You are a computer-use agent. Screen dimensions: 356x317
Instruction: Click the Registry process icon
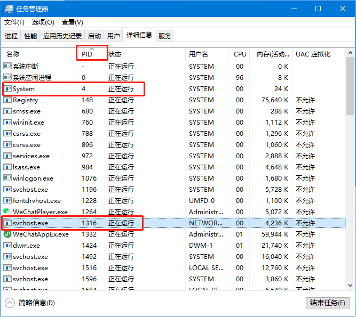click(x=7, y=100)
